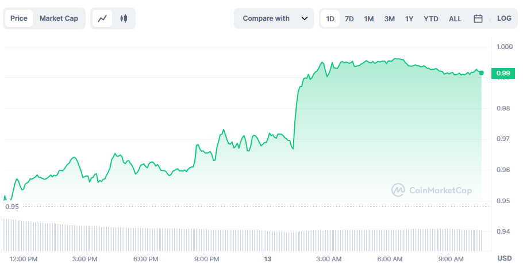Select the 1D time range
Image resolution: width=523 pixels, height=263 pixels.
330,18
